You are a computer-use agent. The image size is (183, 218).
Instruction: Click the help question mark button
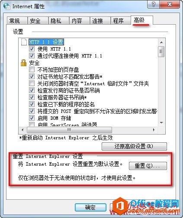pyautogui.click(x=153, y=4)
